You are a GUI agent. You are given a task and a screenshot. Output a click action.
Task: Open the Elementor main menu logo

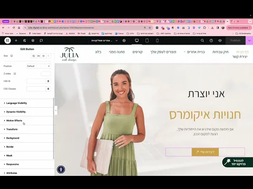tap(7, 40)
